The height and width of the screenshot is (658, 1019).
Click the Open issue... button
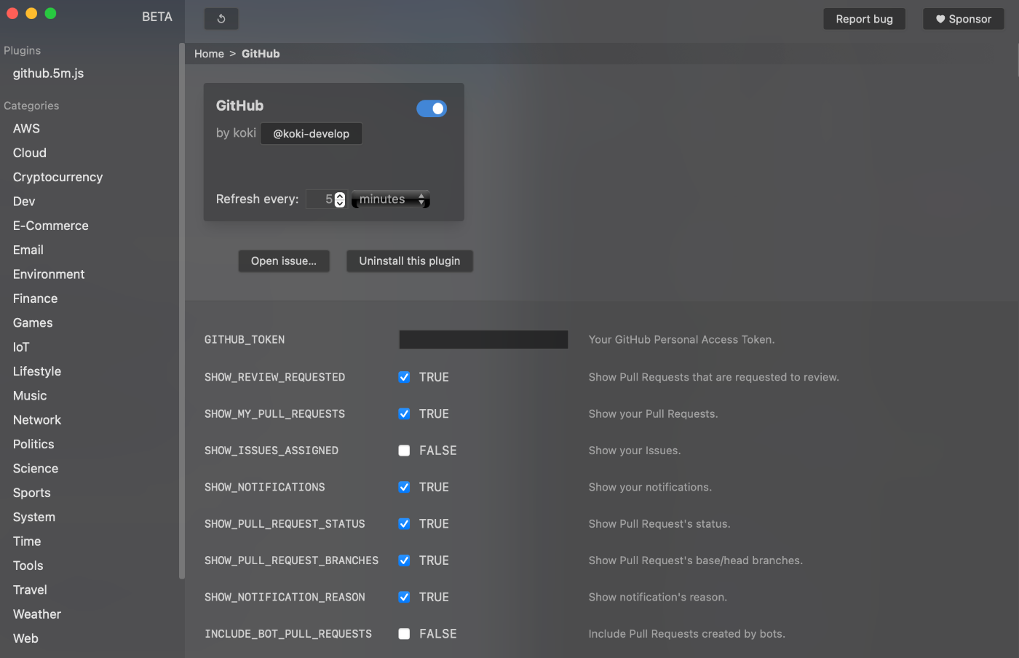(284, 261)
